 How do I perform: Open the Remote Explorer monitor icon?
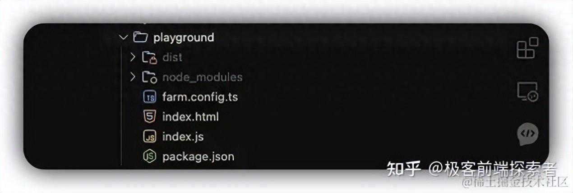pos(527,92)
